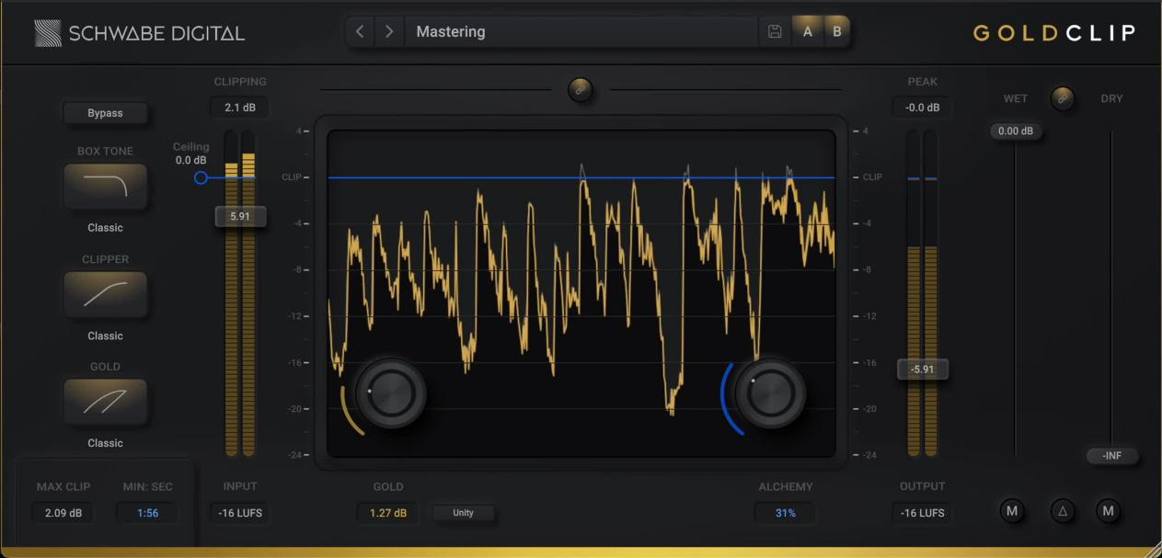Click the CLIPPING heading label
1162x558 pixels.
click(x=240, y=82)
